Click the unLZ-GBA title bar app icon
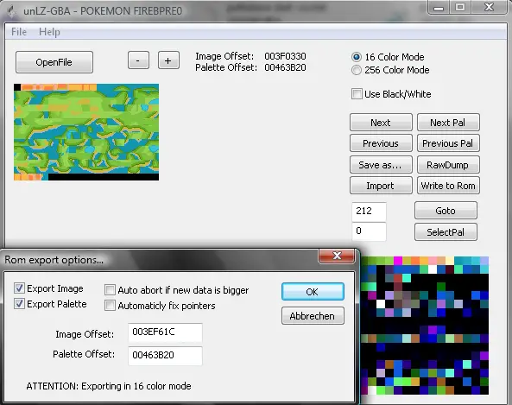The width and height of the screenshot is (512, 405). tap(12, 10)
